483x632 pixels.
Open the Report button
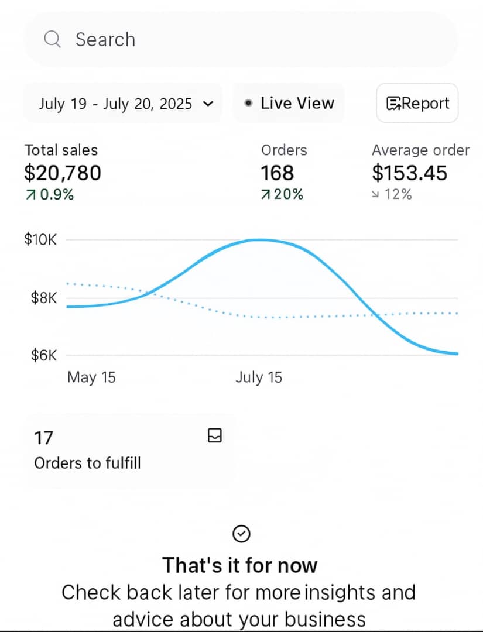coord(417,104)
